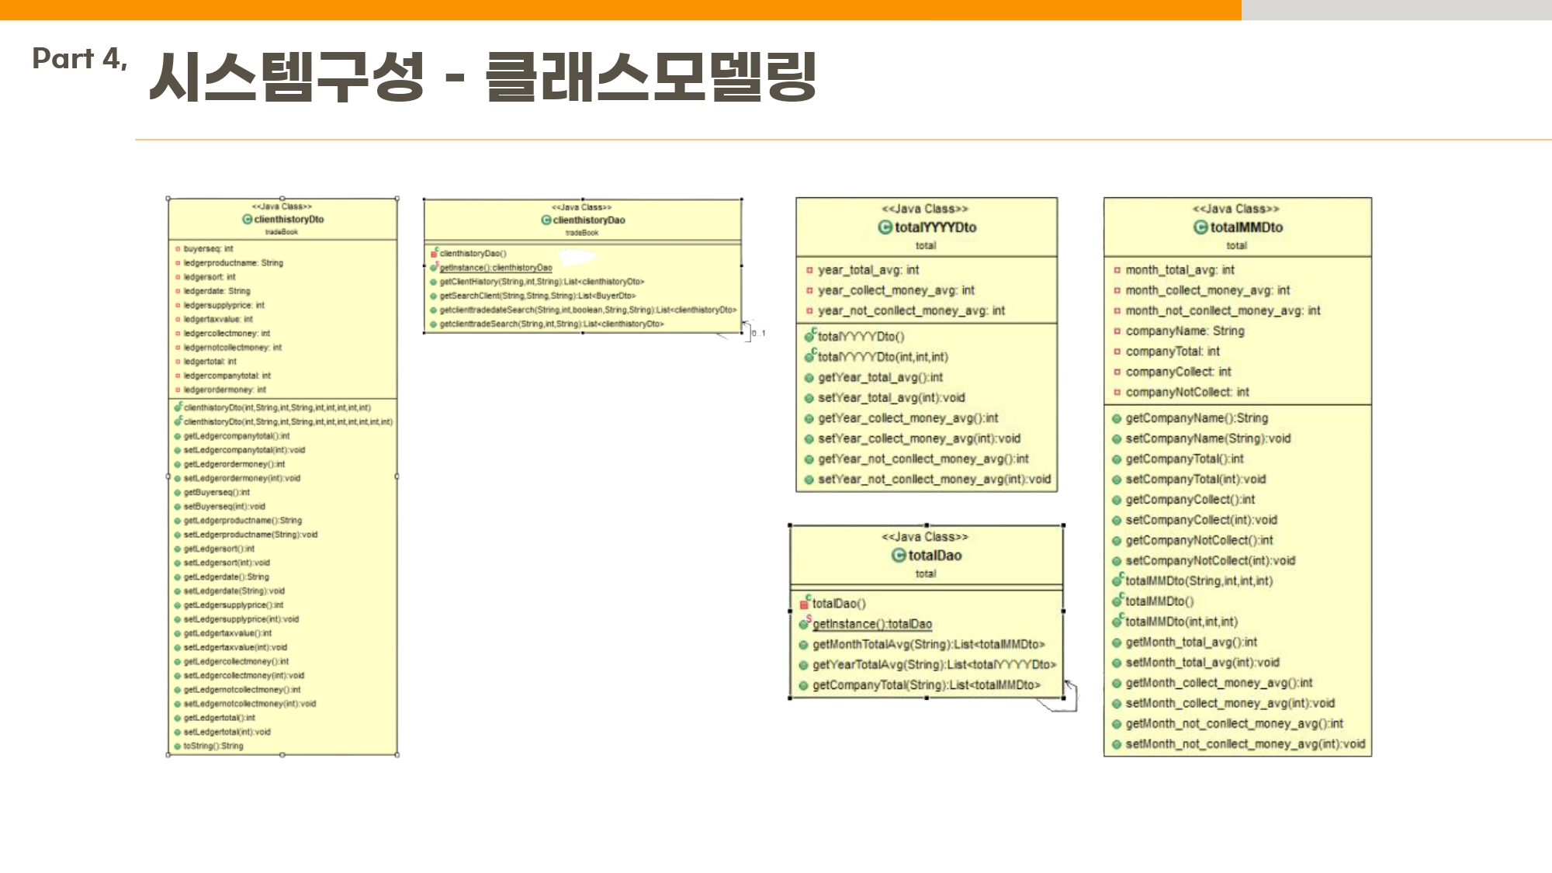Click the clienthistoryDao class icon
Image resolution: width=1552 pixels, height=873 pixels.
[546, 220]
